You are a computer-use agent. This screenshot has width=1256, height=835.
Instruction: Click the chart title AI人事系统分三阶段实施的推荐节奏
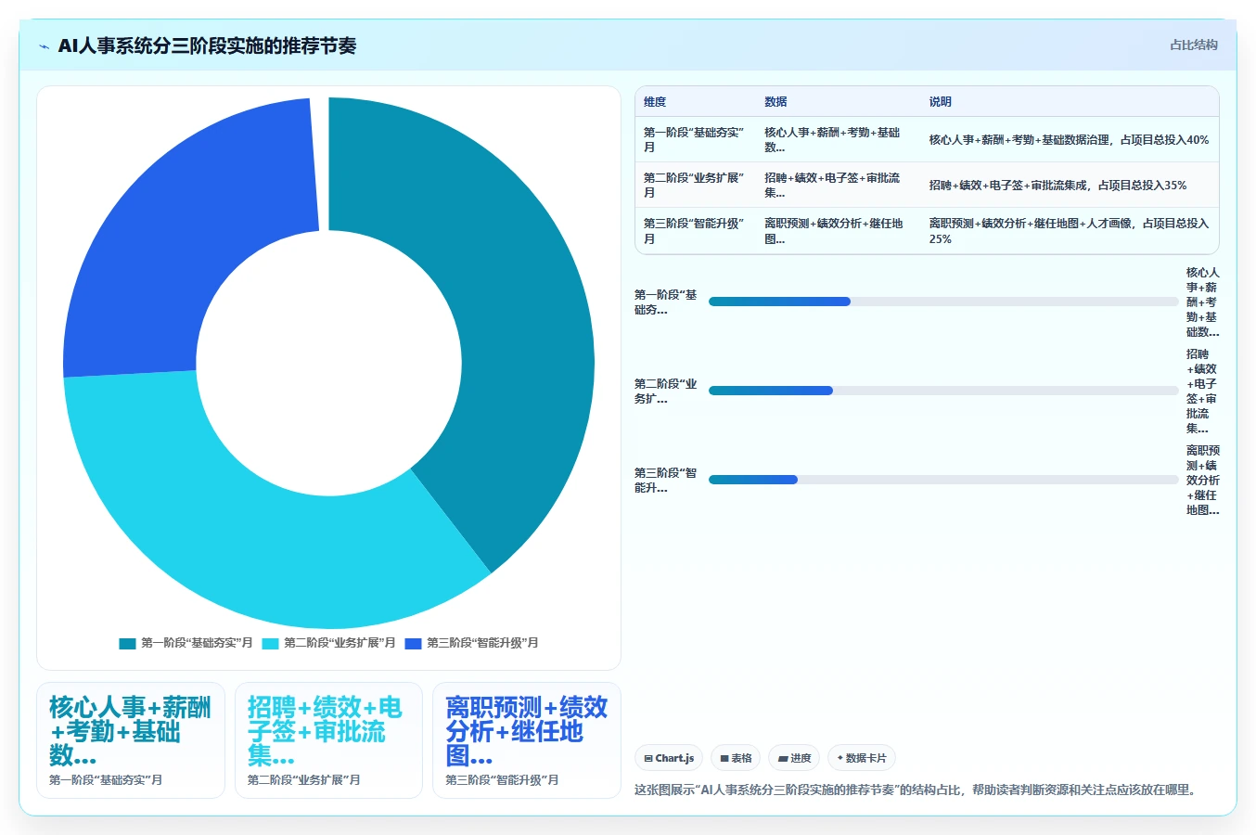click(x=207, y=46)
